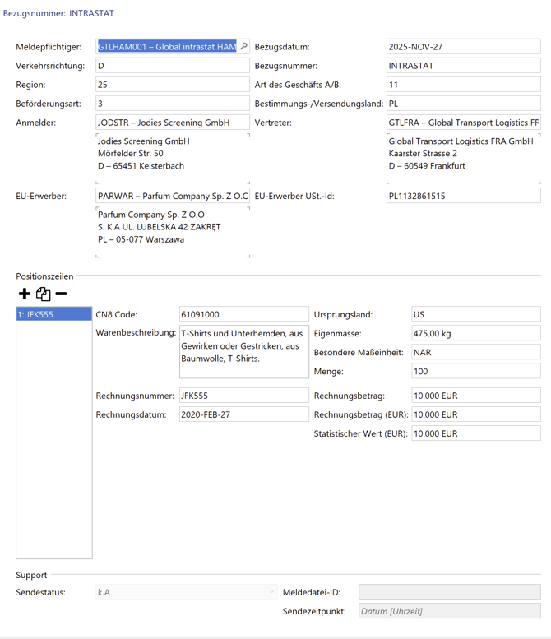
Task: Remove the position line using minus icon
Action: click(x=61, y=294)
